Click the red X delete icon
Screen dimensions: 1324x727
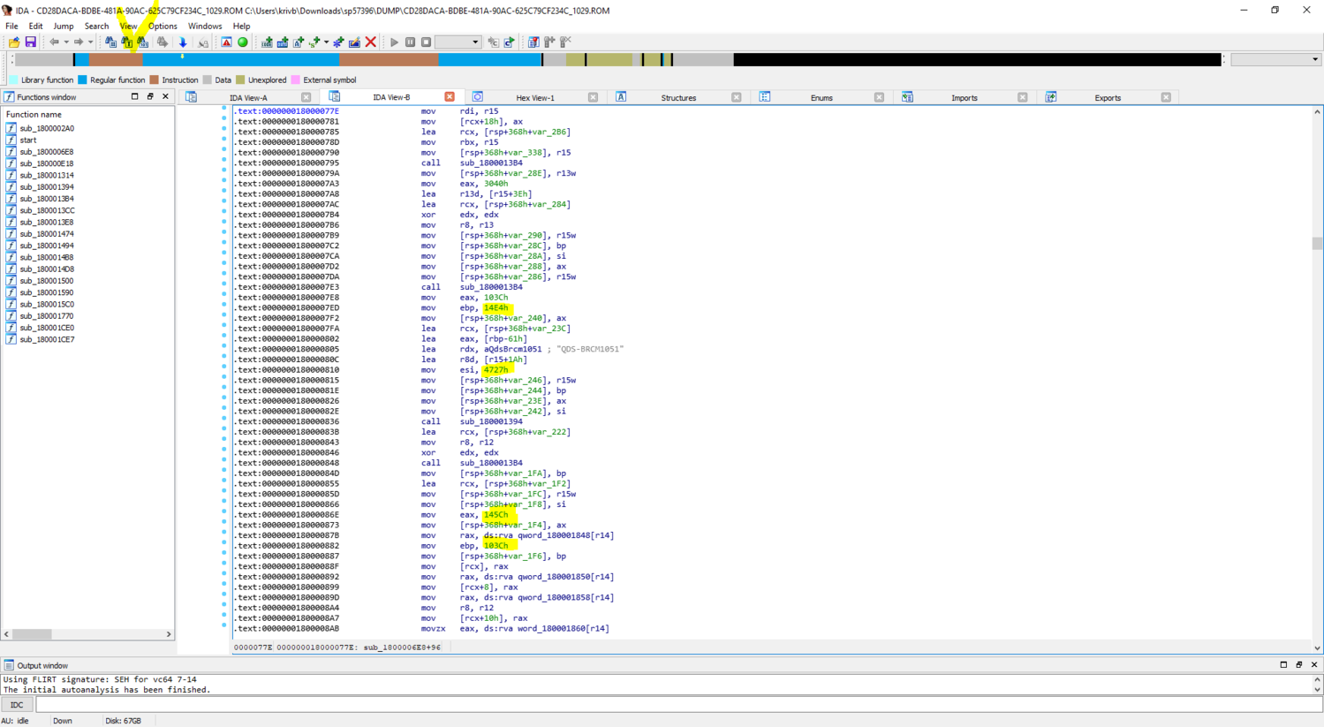pyautogui.click(x=371, y=42)
